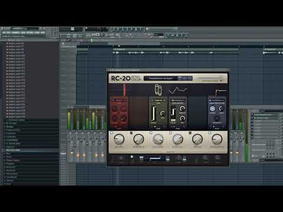Toggle the Noise module power switch
This screenshot has height=212, width=283.
tap(111, 132)
